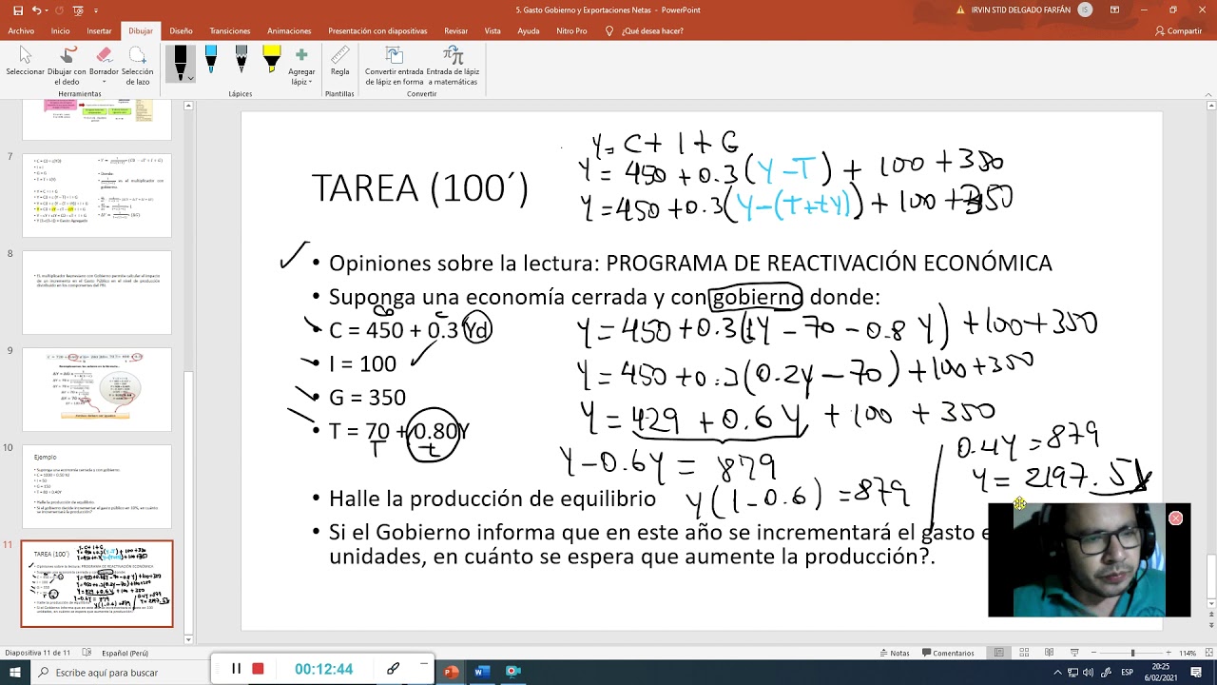
Task: Select slide 8 thumbnail
Action: pyautogui.click(x=96, y=292)
